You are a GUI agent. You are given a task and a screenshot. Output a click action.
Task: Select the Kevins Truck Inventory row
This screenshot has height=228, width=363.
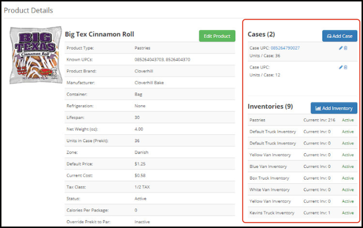pos(303,213)
